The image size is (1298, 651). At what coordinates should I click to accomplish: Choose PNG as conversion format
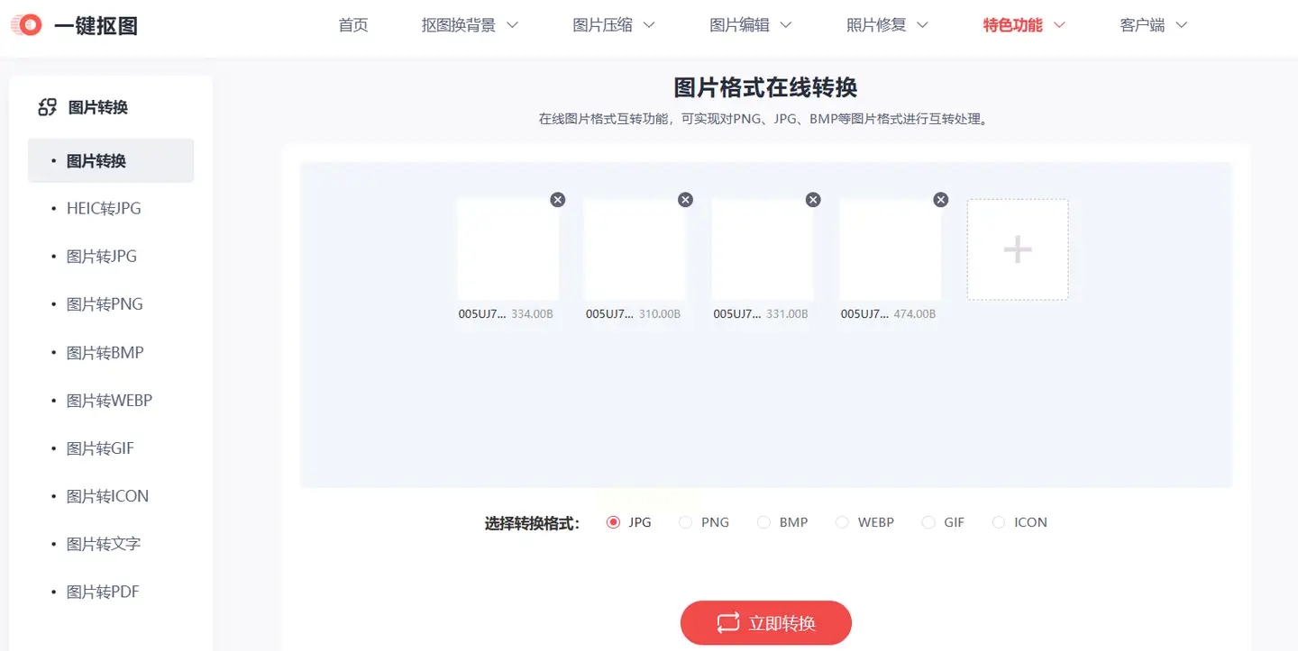(686, 522)
